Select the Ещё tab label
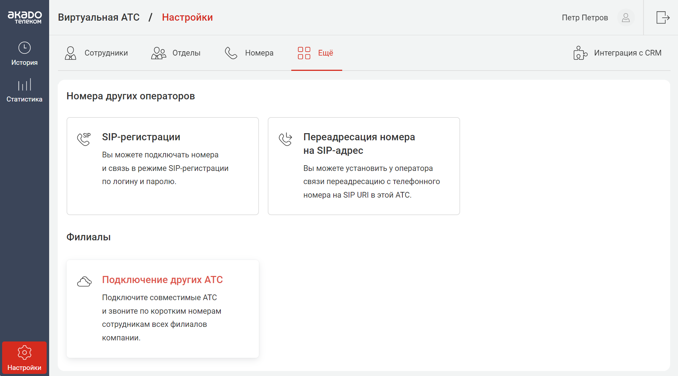The image size is (678, 376). (325, 53)
